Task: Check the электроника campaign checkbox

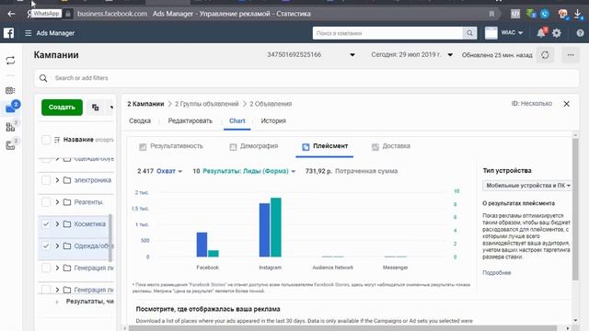Action: pyautogui.click(x=46, y=180)
